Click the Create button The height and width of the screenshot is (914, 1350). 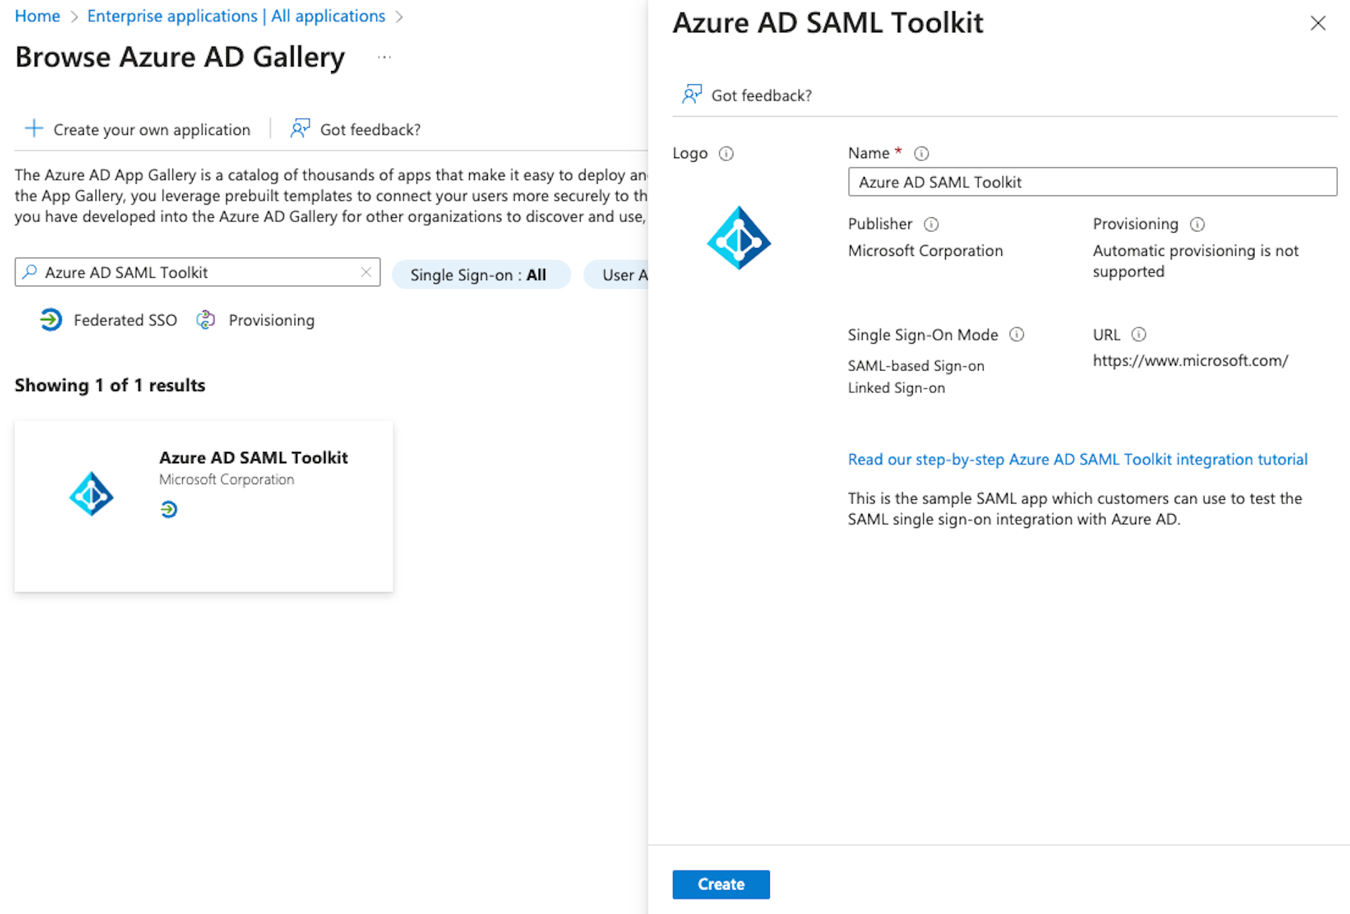click(x=721, y=884)
